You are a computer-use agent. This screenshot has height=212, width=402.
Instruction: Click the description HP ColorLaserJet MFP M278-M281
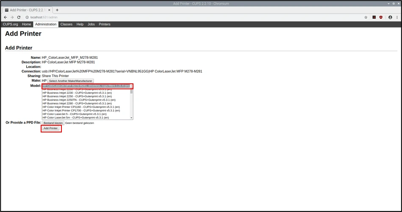tap(69, 62)
